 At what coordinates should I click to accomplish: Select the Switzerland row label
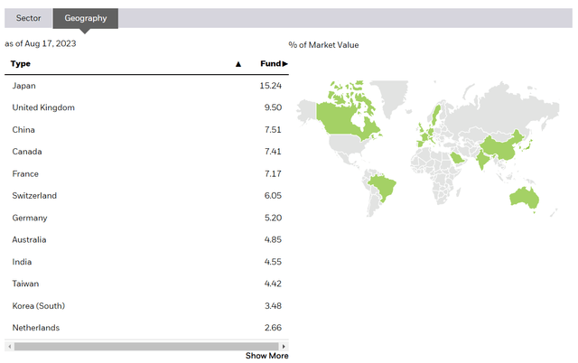[34, 196]
